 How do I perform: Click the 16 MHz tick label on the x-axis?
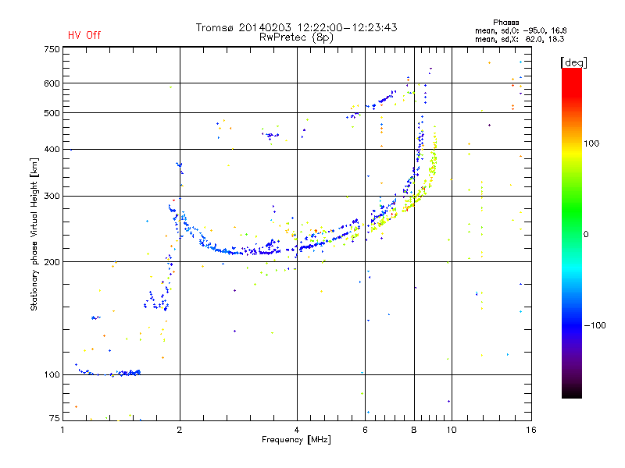click(x=531, y=430)
